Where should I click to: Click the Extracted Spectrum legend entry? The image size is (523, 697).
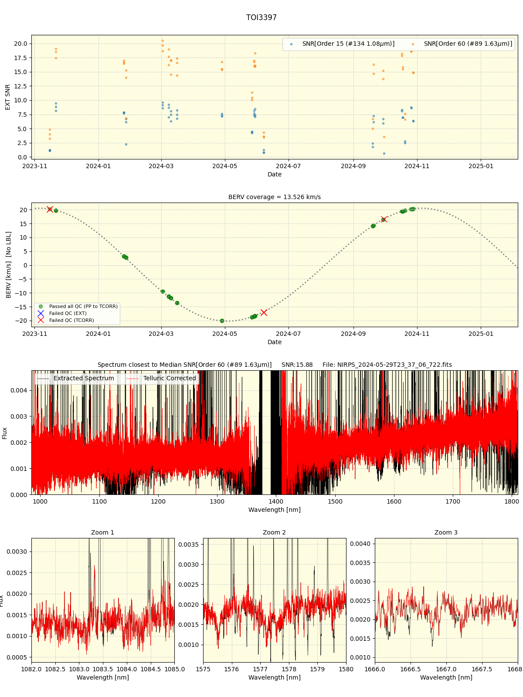[x=84, y=379]
